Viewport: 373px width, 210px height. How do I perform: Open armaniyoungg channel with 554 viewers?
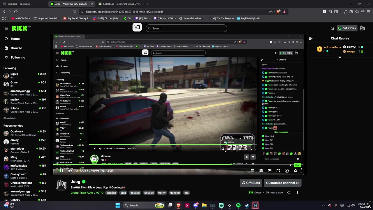pos(25,93)
